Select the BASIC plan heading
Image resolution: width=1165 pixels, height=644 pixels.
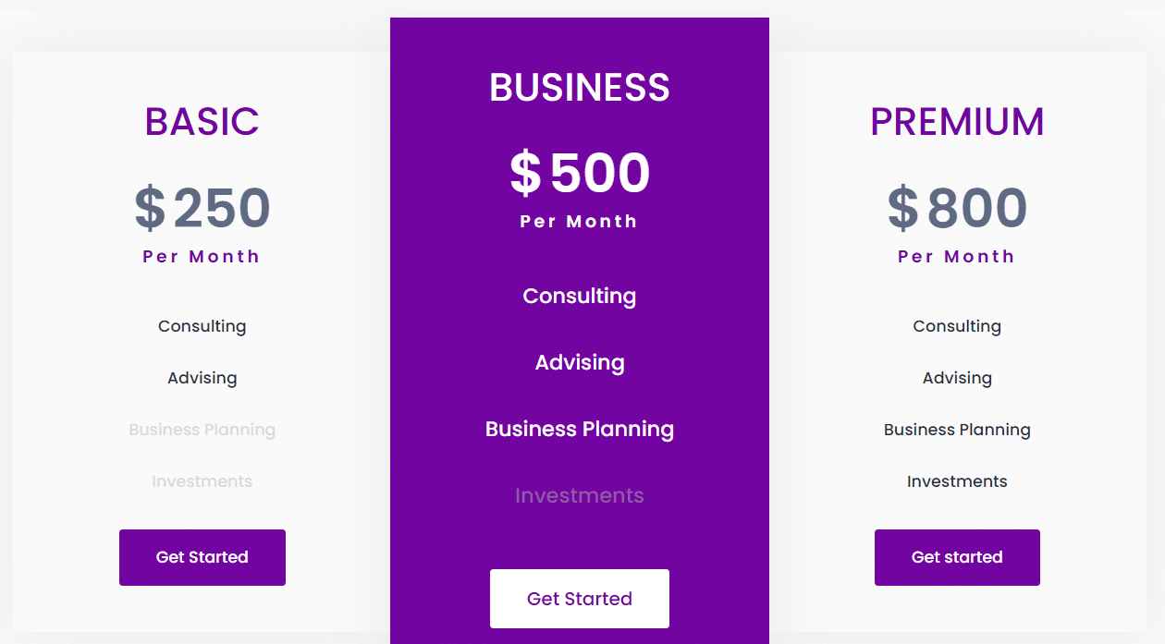[x=202, y=121]
